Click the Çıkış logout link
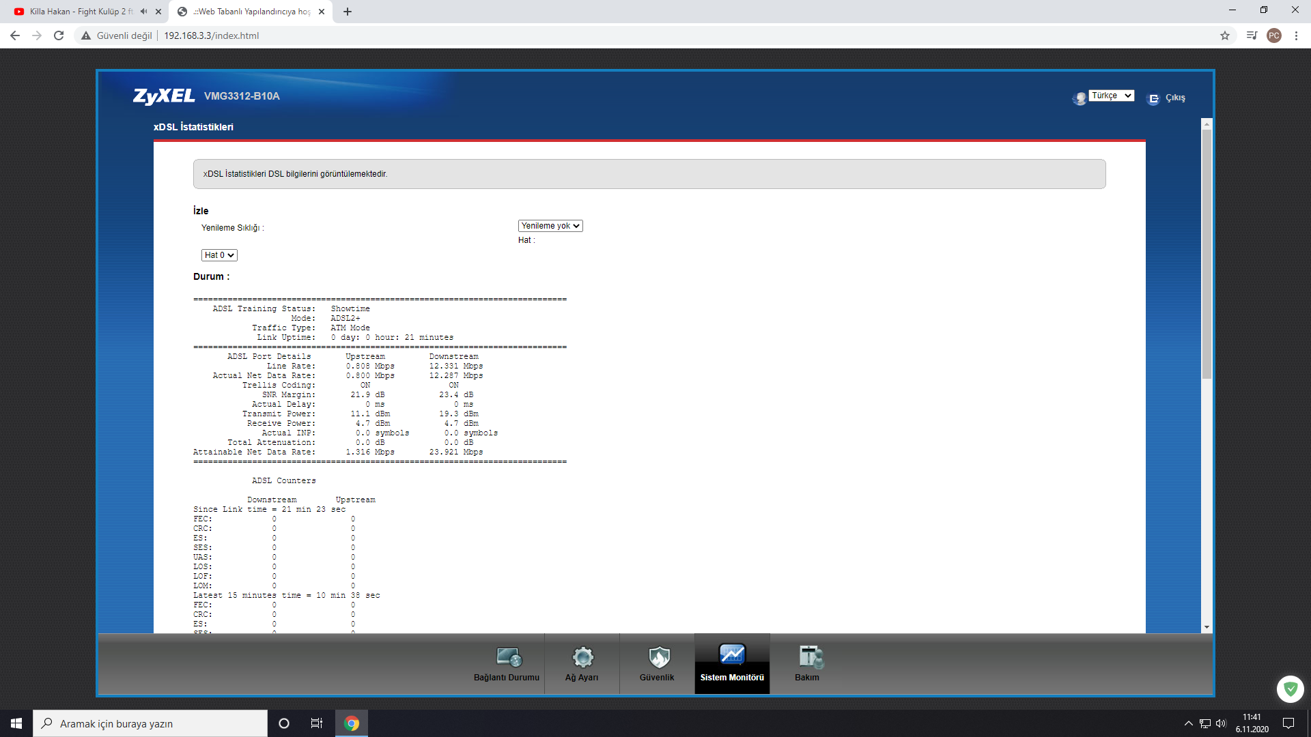 [x=1175, y=98]
